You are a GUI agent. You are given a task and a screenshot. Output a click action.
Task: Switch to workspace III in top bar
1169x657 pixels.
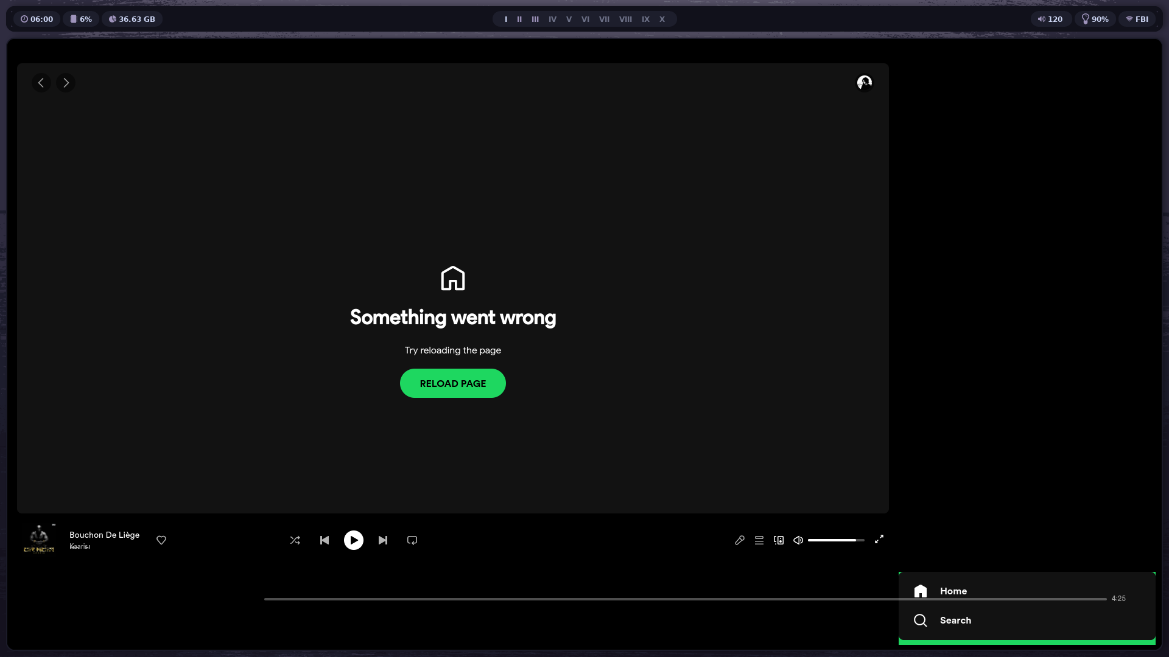[535, 19]
